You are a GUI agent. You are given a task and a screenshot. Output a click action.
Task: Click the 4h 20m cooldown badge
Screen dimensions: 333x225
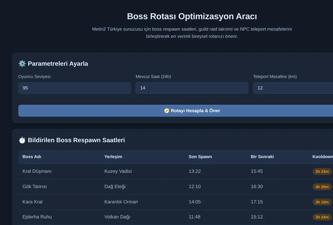pos(322,187)
